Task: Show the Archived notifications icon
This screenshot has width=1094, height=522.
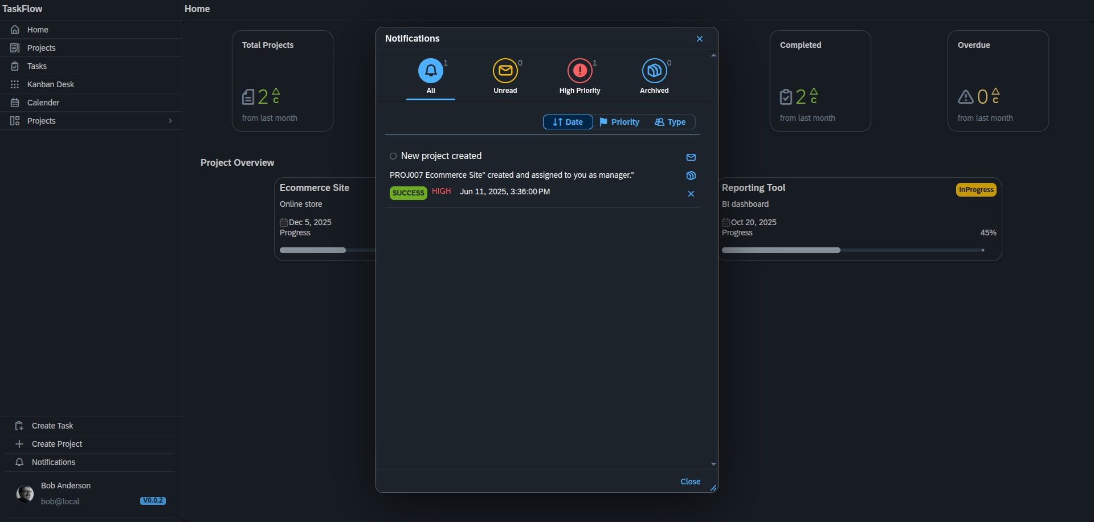Action: 654,71
